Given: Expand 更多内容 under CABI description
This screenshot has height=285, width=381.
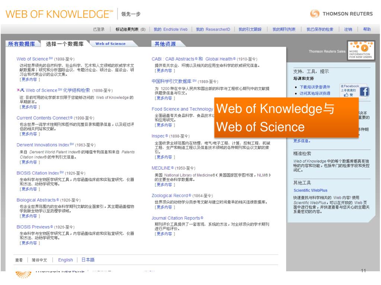Looking at the screenshot, I should (x=164, y=71).
